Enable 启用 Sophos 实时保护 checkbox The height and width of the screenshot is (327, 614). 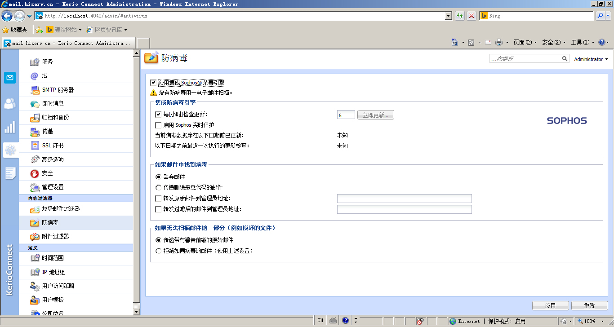pos(158,125)
